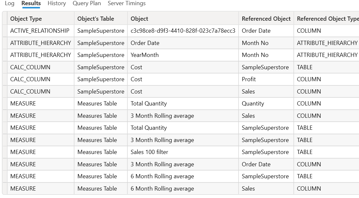The image size is (359, 198).
Task: Sort by Referenced Object column header
Action: click(266, 19)
